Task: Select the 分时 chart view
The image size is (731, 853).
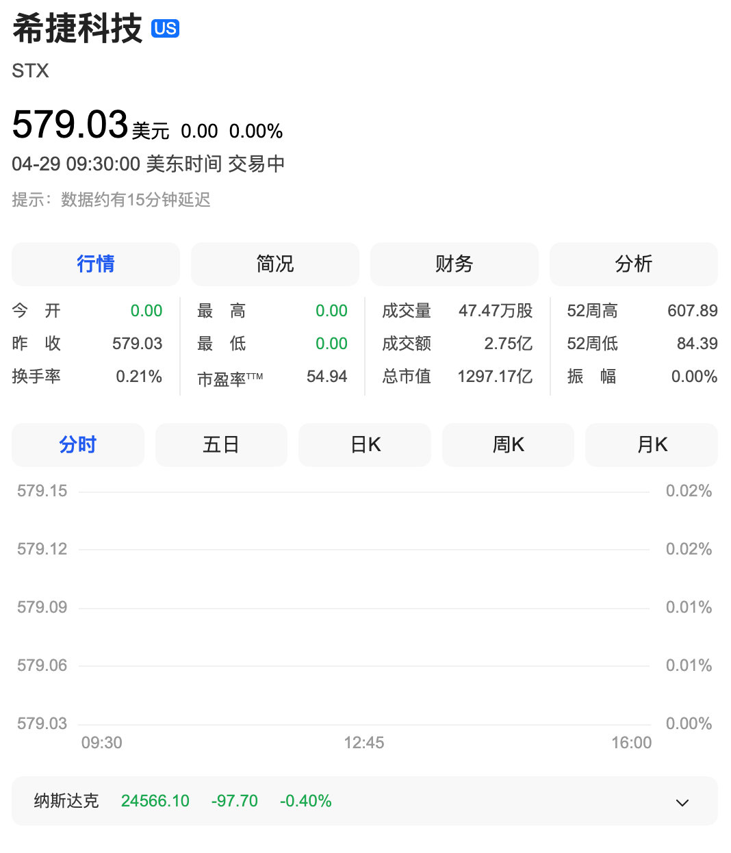Action: pos(77,444)
